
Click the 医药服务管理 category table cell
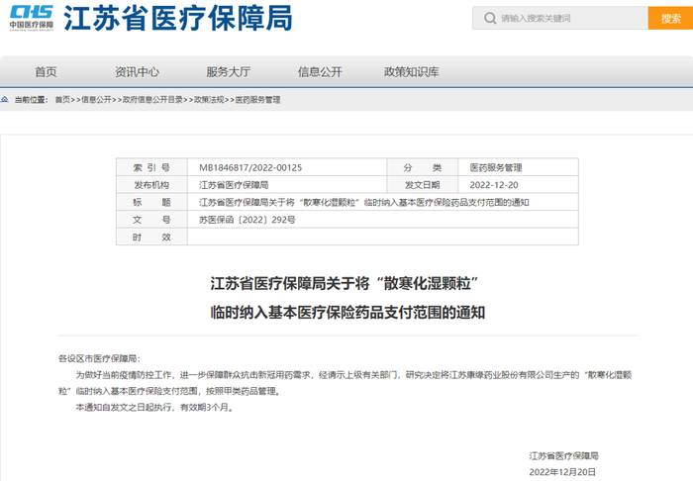click(x=518, y=167)
